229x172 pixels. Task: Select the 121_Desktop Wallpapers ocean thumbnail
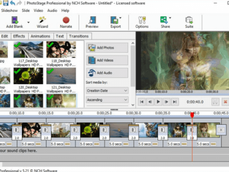(61, 76)
